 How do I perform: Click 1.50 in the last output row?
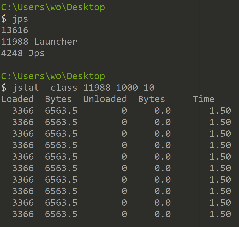220,214
